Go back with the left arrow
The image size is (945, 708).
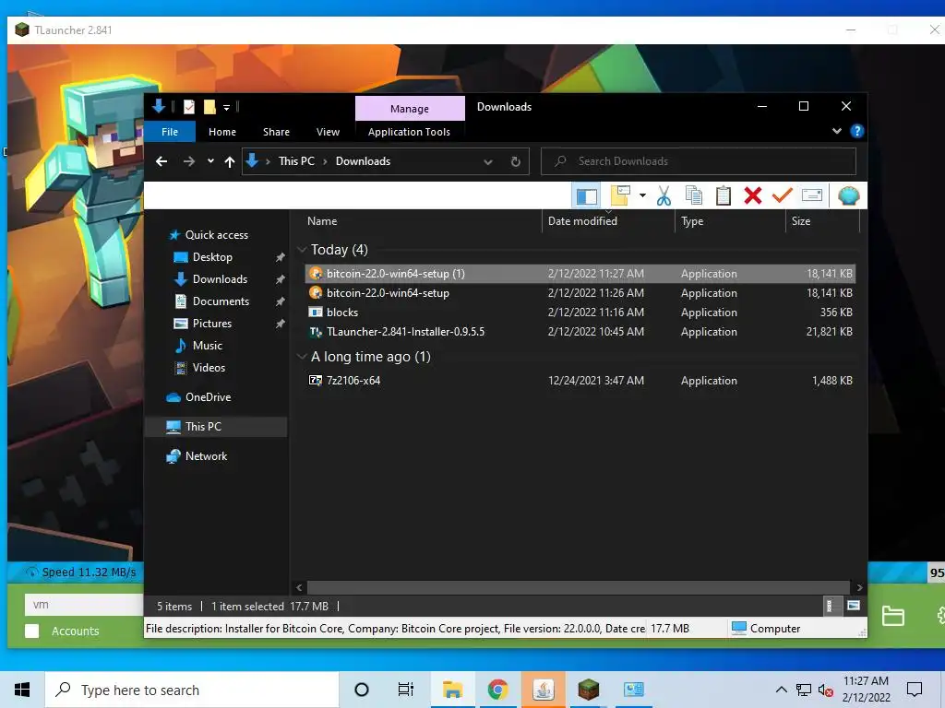point(161,161)
